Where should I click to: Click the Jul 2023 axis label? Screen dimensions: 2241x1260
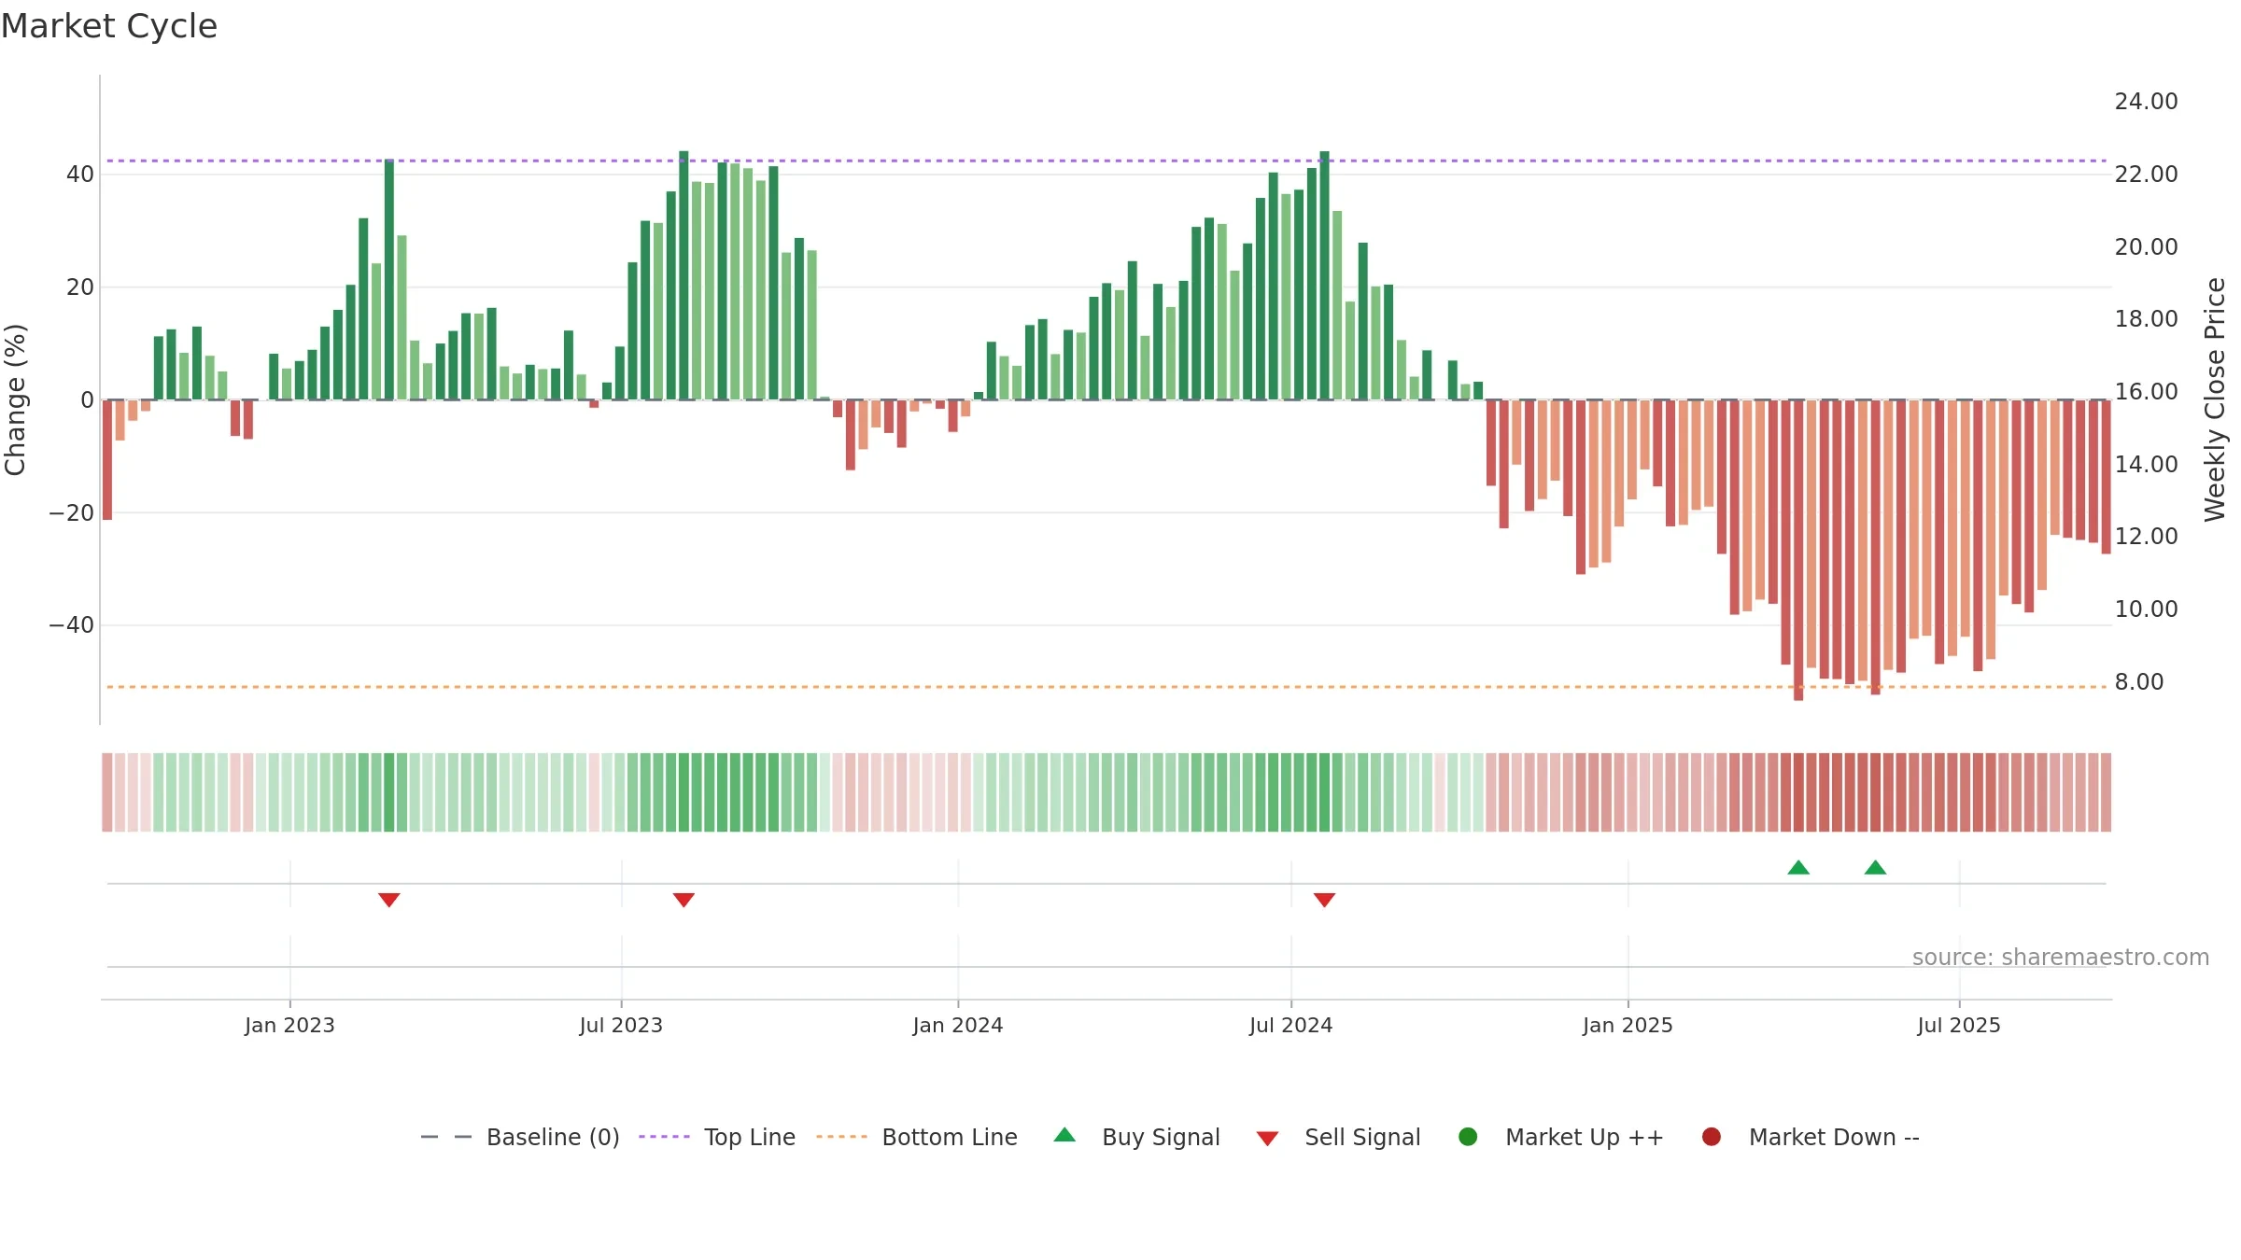pos(621,1025)
